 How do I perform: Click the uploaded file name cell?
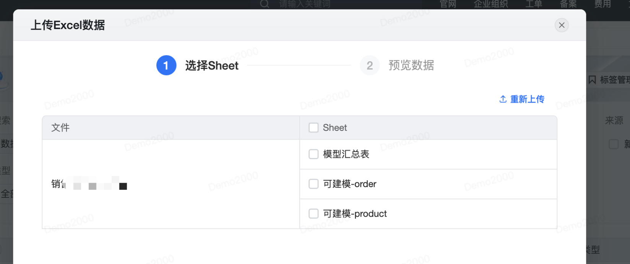click(x=89, y=184)
